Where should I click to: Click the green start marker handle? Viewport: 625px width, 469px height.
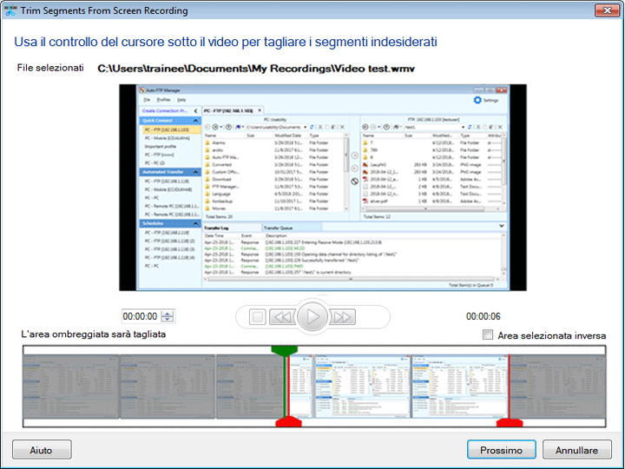click(284, 350)
